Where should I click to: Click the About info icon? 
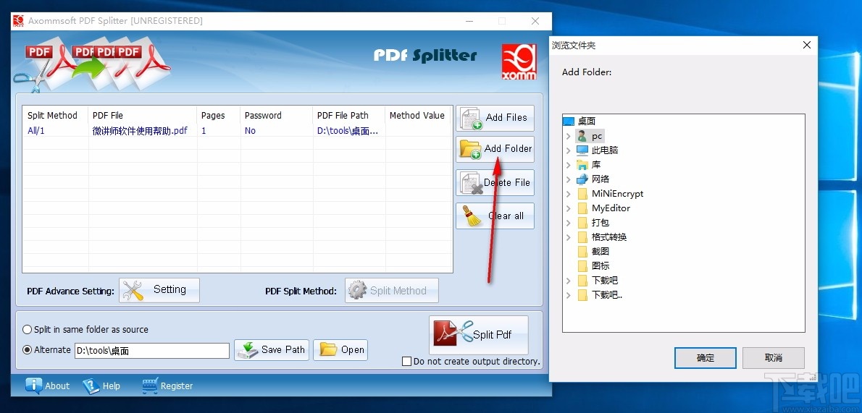[x=33, y=386]
